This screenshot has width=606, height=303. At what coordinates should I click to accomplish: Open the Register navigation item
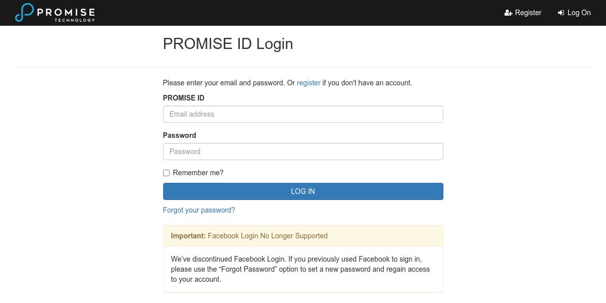tap(528, 13)
